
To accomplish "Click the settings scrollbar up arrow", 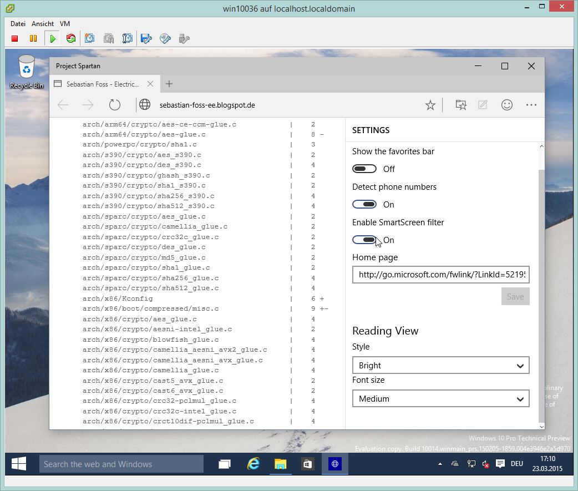I will click(x=541, y=146).
